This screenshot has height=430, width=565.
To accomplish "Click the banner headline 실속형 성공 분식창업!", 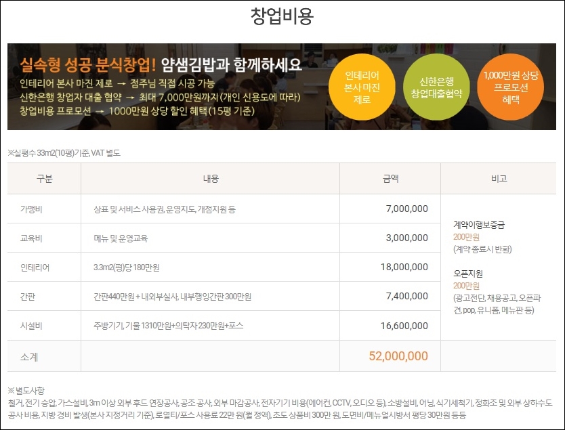I will point(87,65).
